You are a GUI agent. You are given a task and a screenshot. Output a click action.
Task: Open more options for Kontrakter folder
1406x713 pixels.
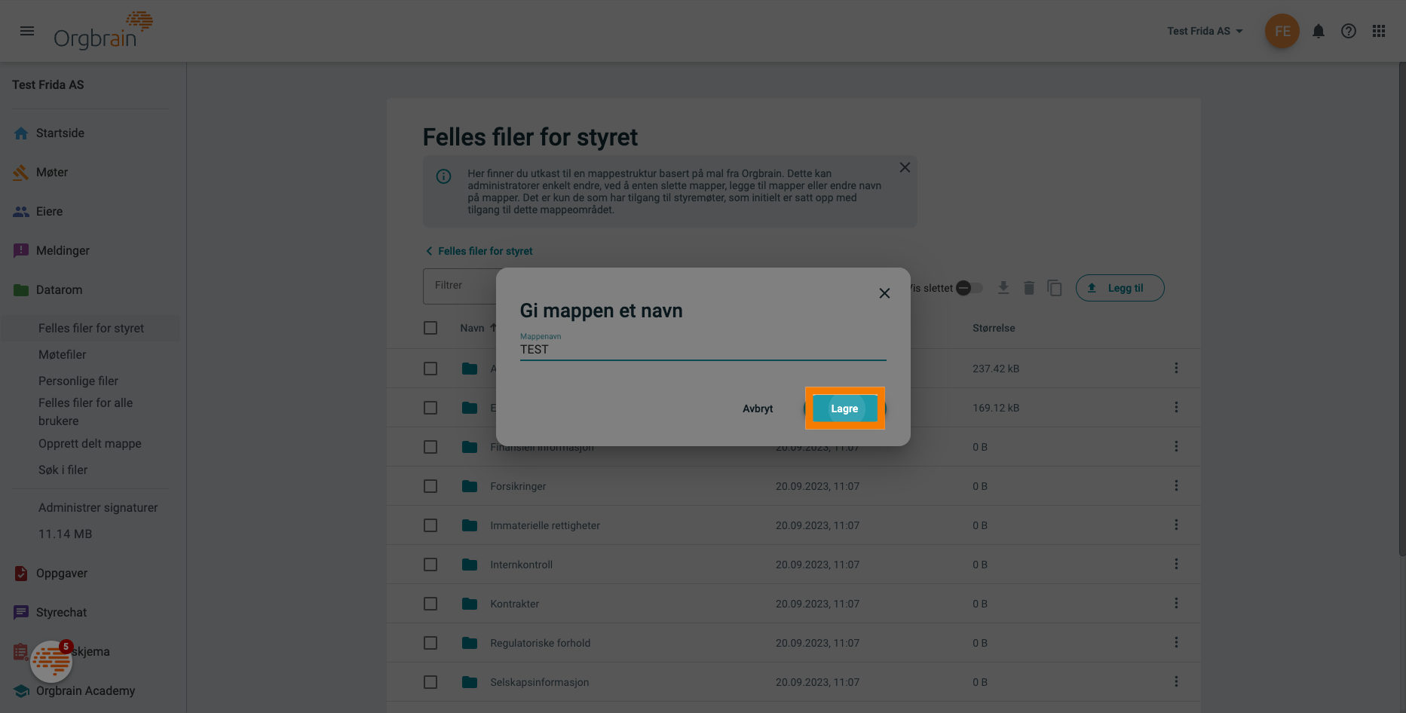click(1175, 604)
